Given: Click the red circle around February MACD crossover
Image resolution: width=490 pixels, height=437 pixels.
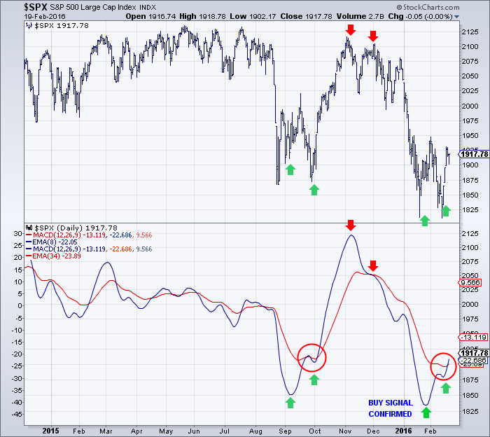Looking at the screenshot, I should [x=444, y=366].
